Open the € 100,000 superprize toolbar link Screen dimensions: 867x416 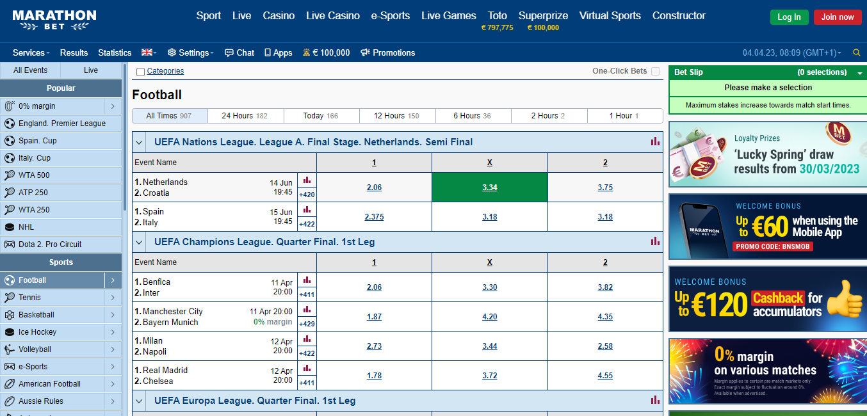[x=327, y=52]
